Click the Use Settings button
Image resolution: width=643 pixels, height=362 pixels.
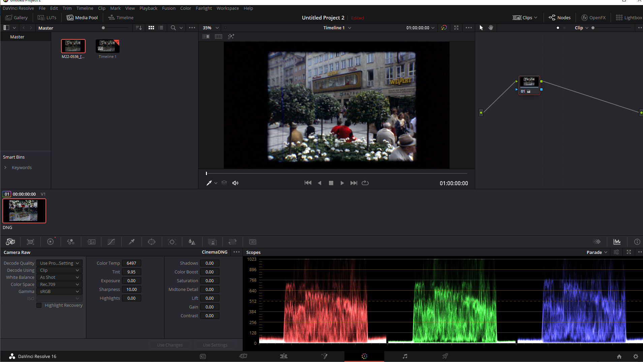click(215, 345)
